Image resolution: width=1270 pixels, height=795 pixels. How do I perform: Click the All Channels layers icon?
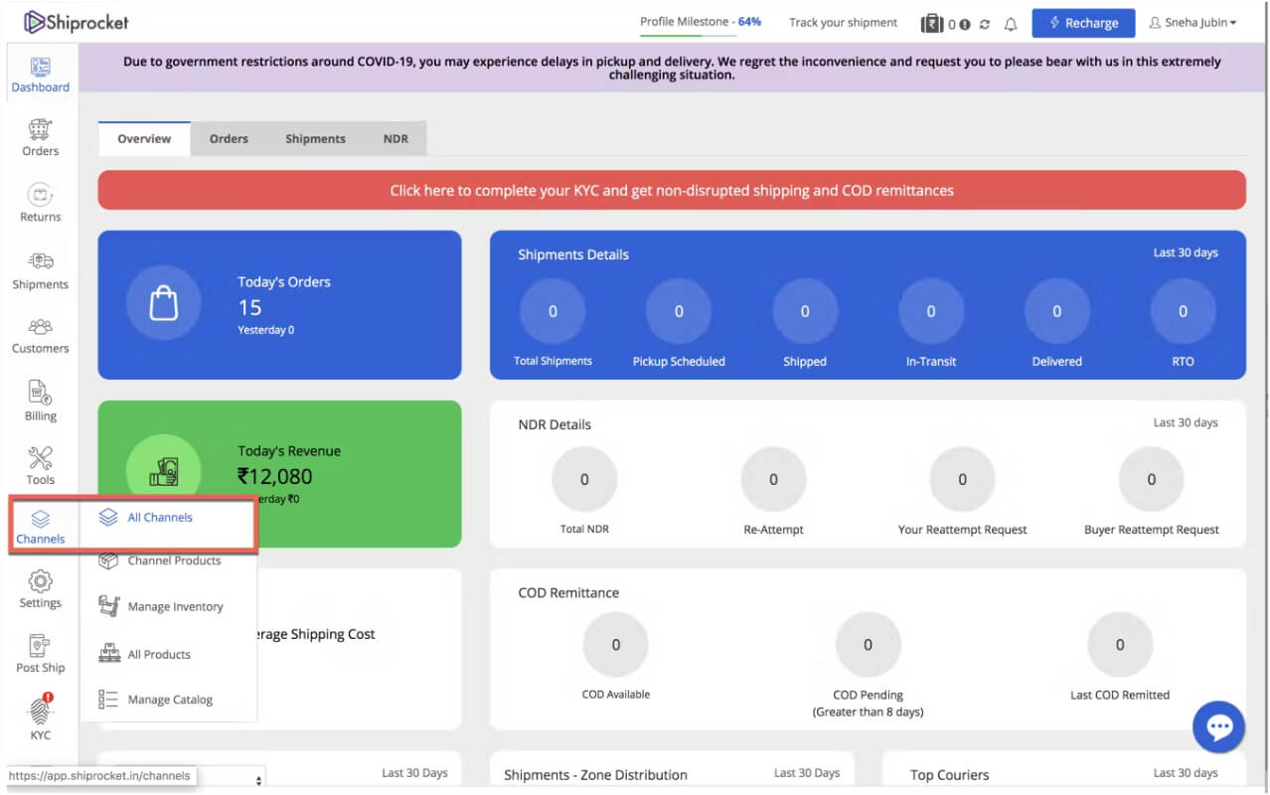coord(108,518)
